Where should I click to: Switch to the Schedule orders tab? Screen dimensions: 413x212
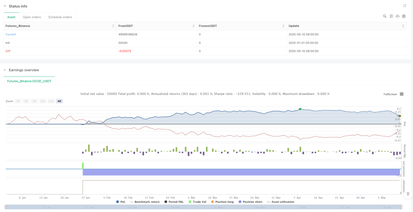(60, 17)
